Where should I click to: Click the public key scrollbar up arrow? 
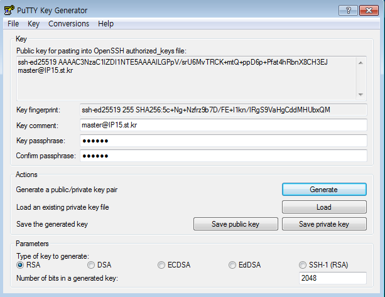point(361,63)
